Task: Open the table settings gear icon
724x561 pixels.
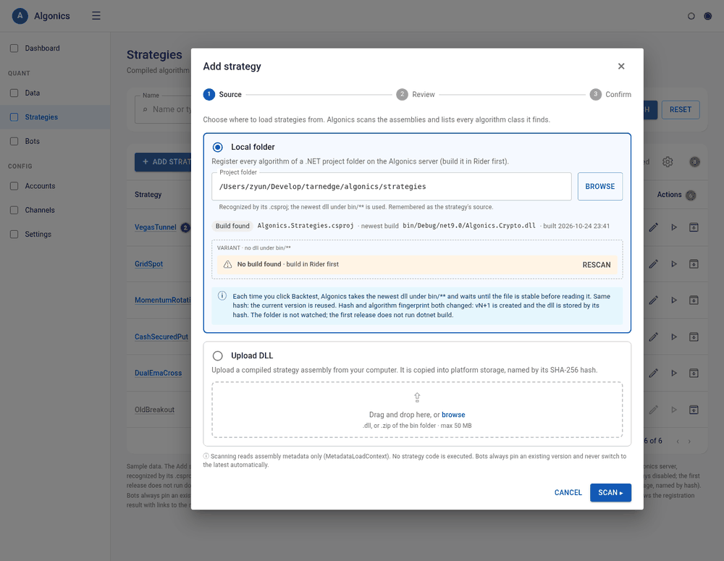Action: click(668, 162)
